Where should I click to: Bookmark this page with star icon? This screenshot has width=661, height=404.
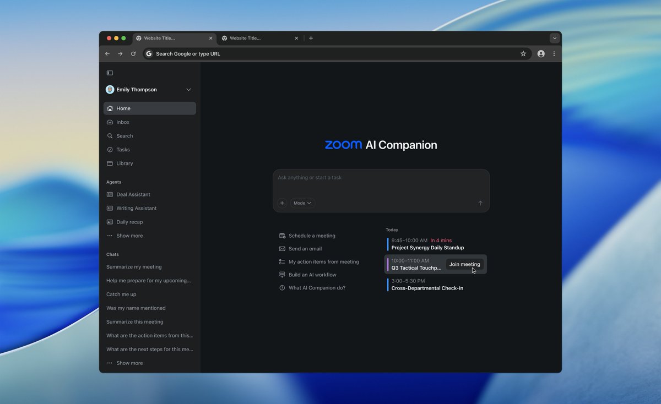click(x=523, y=54)
